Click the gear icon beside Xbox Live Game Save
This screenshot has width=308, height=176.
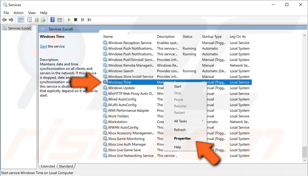(105, 150)
